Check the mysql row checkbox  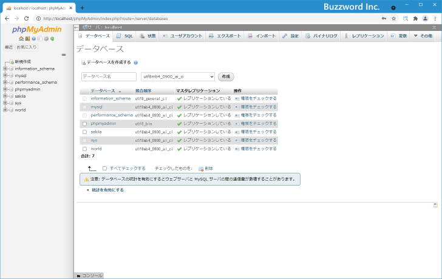pos(84,107)
